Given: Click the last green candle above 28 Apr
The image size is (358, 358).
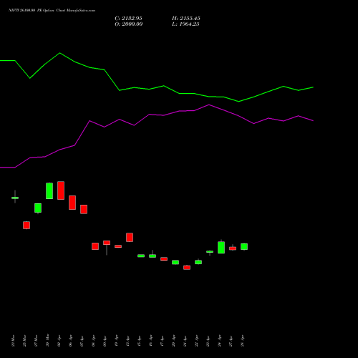Looking at the screenshot, I should coord(244,246).
